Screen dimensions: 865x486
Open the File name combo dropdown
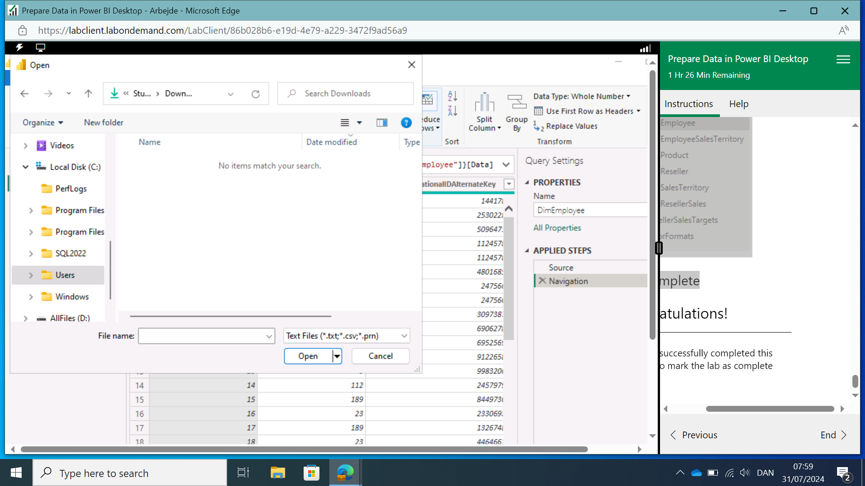point(269,336)
